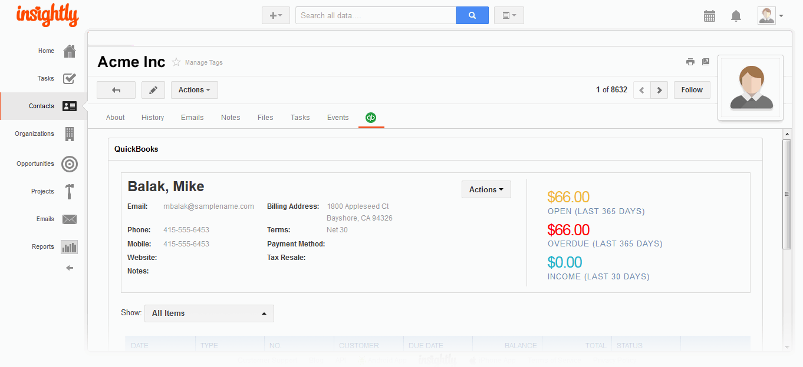Click the user avatar in the header
Screen dimensions: 803x367
766,15
